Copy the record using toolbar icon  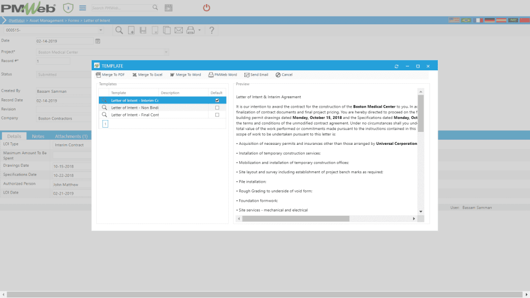(x=167, y=31)
